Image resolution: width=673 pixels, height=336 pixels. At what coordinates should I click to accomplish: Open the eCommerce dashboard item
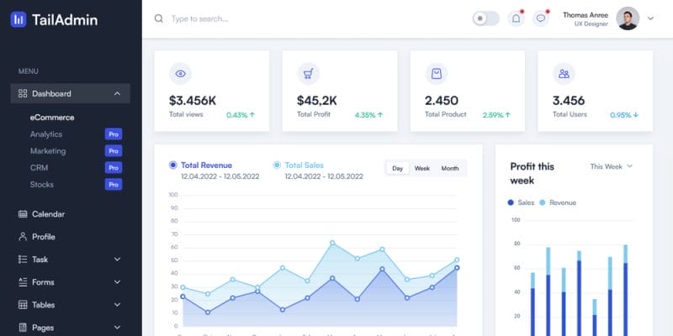pyautogui.click(x=52, y=118)
